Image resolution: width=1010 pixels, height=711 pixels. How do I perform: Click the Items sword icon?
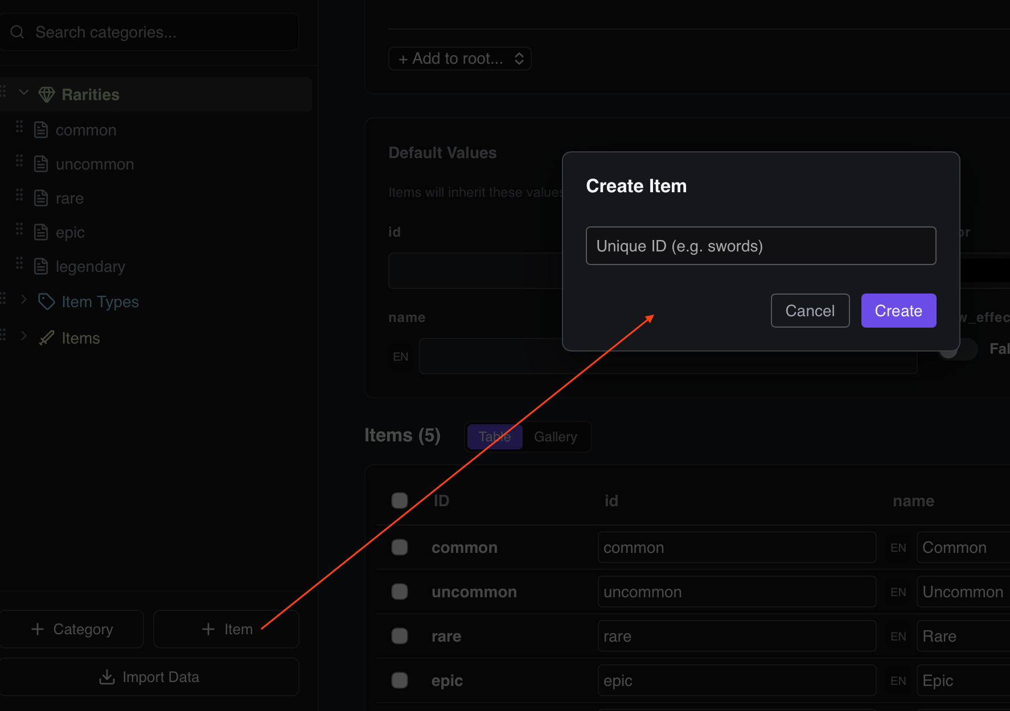click(46, 338)
